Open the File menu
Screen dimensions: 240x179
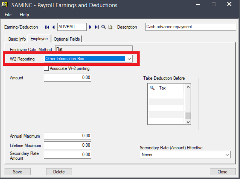tap(8, 15)
